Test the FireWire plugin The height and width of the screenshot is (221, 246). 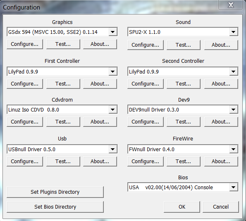tap(184, 162)
